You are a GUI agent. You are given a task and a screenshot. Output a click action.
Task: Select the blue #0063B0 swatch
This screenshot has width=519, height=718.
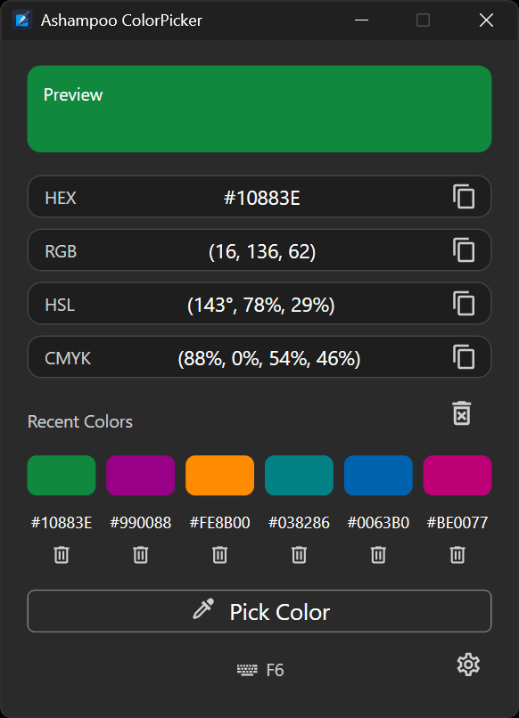pyautogui.click(x=378, y=476)
